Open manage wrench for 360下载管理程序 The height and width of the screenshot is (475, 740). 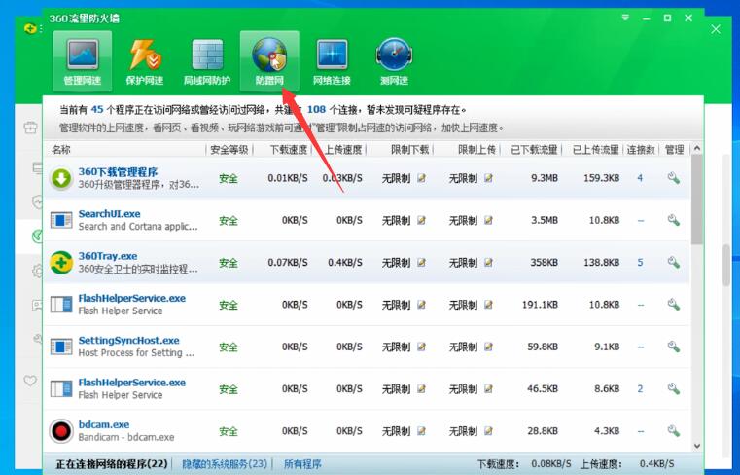click(674, 178)
